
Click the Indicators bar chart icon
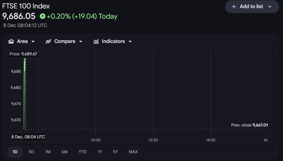pyautogui.click(x=96, y=41)
